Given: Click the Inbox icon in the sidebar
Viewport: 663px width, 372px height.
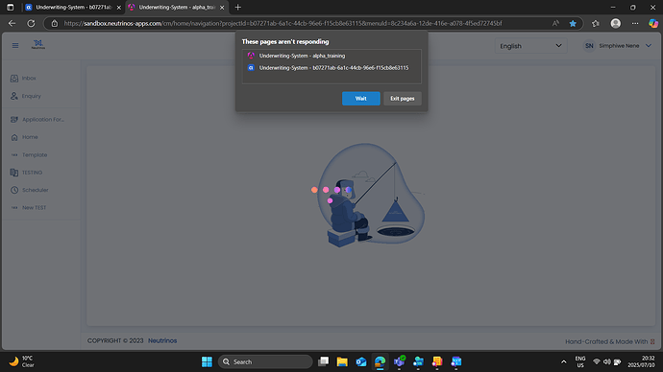Looking at the screenshot, I should (x=14, y=79).
